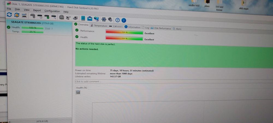Click the blue envelope send mail icon

[x=90, y=18]
